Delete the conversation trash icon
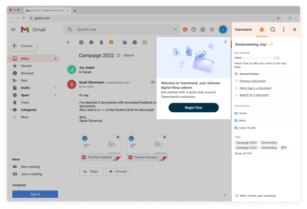The image size is (307, 209). pyautogui.click(x=101, y=42)
